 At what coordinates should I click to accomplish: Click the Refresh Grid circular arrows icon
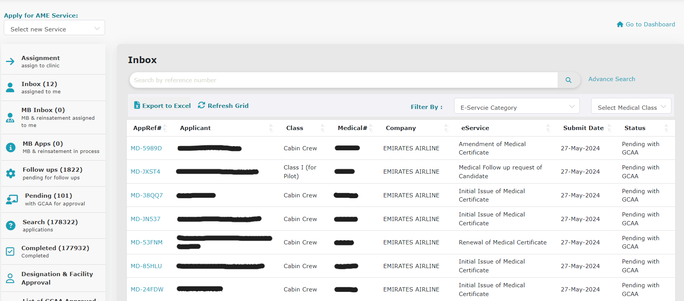(201, 105)
